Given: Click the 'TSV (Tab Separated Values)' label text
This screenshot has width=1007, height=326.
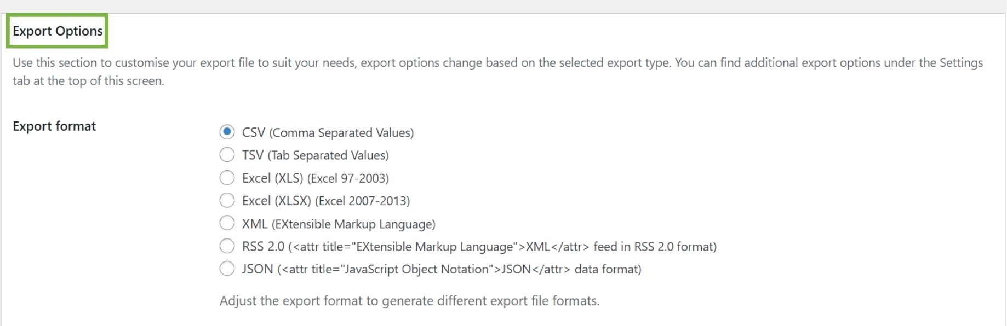Looking at the screenshot, I should click(315, 155).
